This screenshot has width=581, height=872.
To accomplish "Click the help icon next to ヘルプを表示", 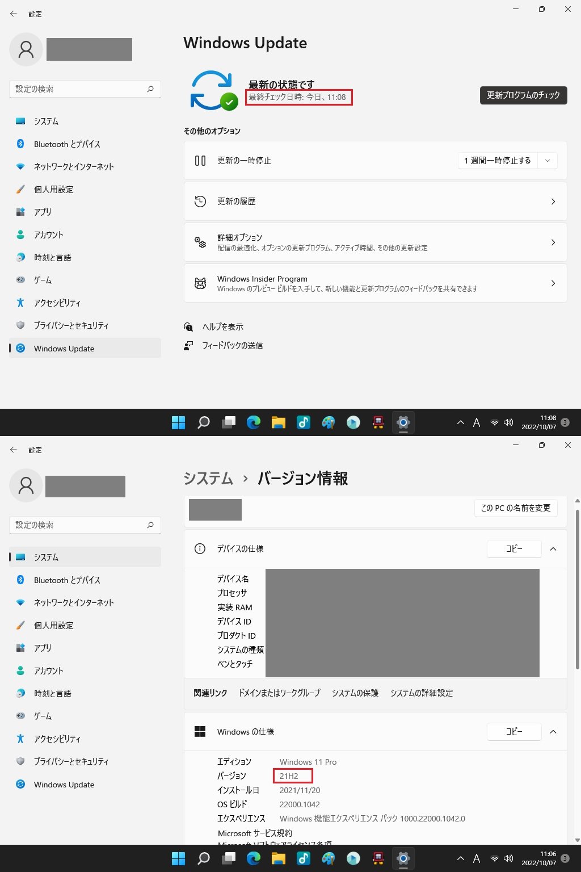I will [189, 327].
